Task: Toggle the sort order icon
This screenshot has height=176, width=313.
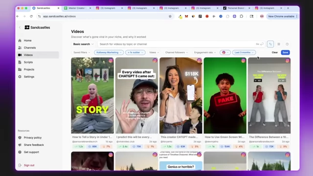Action: pos(270,44)
